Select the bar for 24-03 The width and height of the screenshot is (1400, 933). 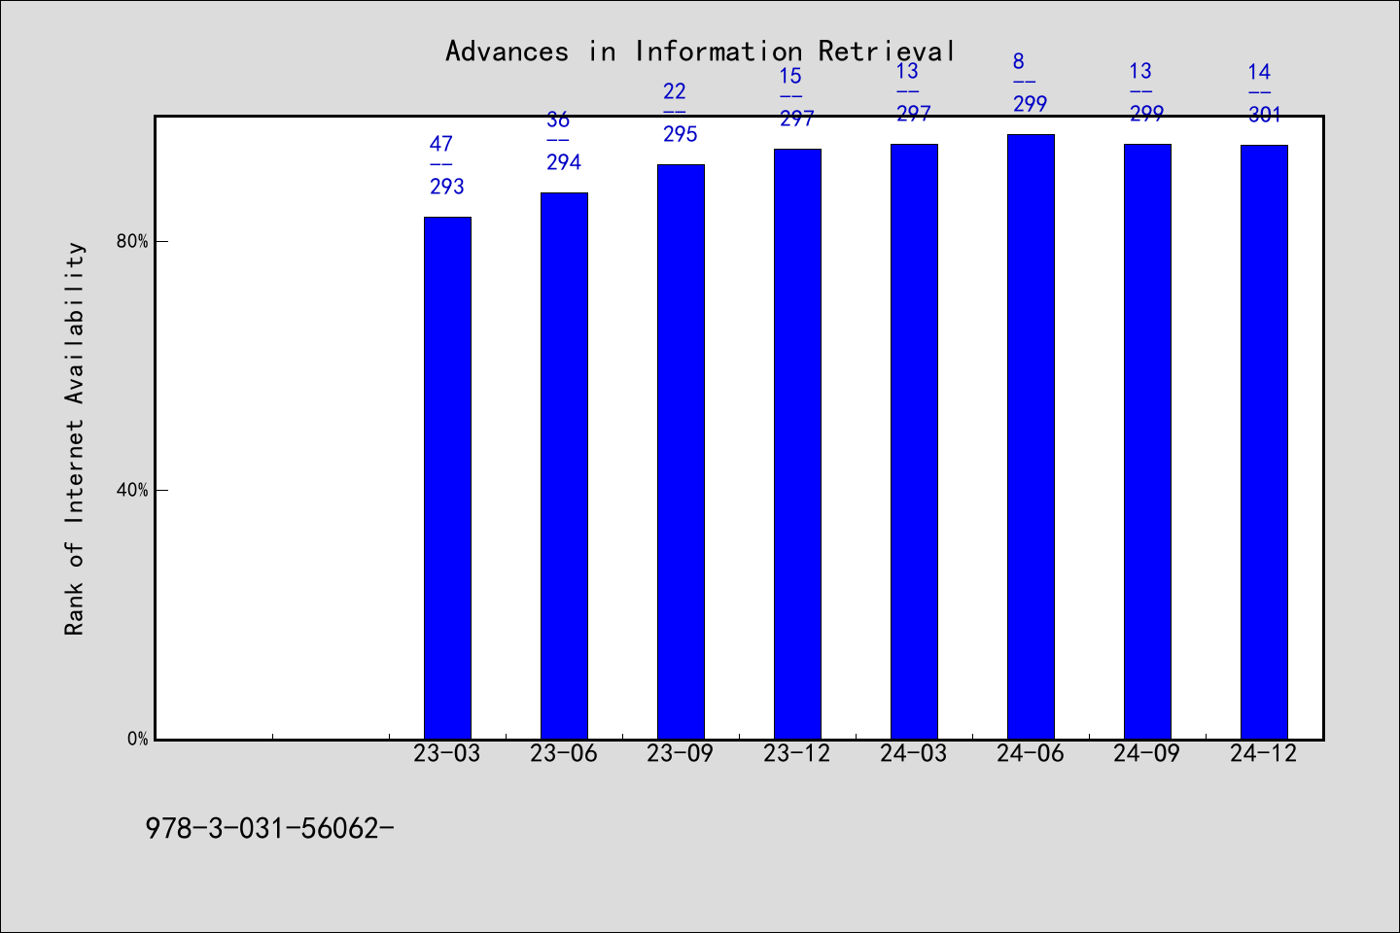(x=914, y=441)
